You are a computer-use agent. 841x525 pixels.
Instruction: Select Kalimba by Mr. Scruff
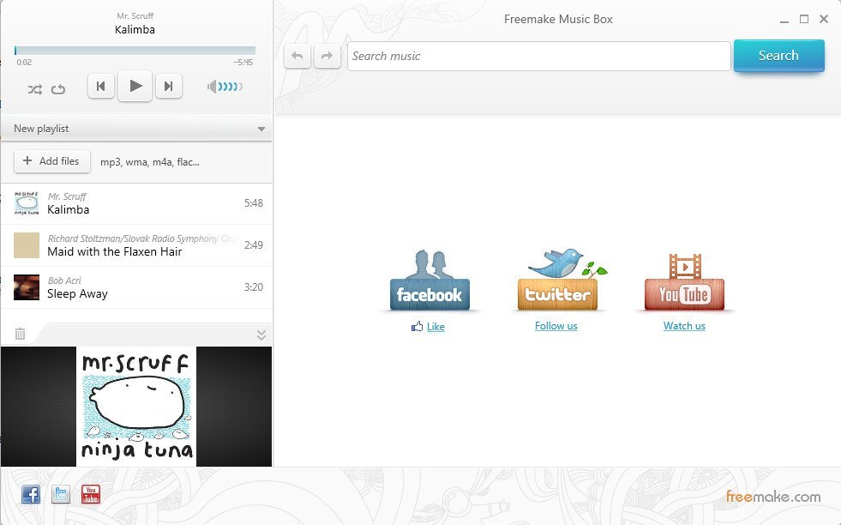pyautogui.click(x=136, y=203)
